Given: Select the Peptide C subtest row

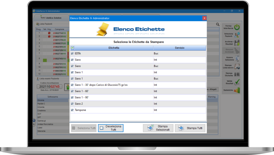Looking at the screenshot, I should click(x=53, y=103).
